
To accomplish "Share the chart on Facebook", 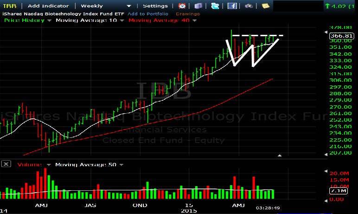I will (232, 6).
